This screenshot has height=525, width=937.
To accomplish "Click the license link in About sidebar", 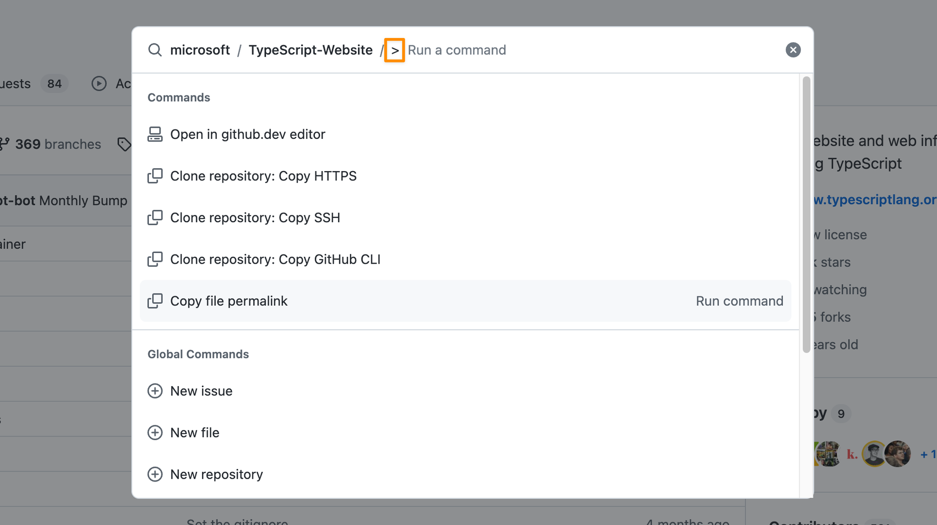I will click(840, 234).
